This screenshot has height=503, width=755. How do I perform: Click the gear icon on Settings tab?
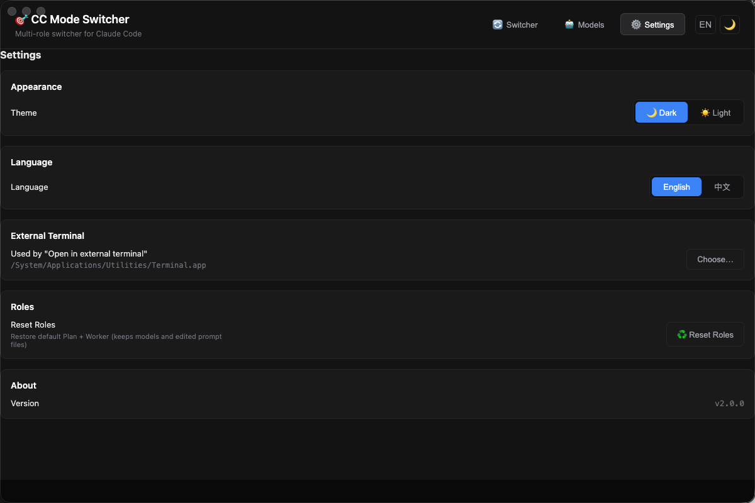pos(636,25)
